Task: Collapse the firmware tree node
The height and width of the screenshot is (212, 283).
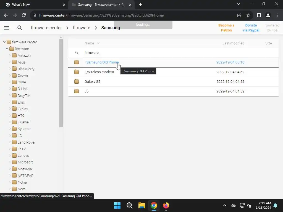Action: pyautogui.click(x=7, y=49)
